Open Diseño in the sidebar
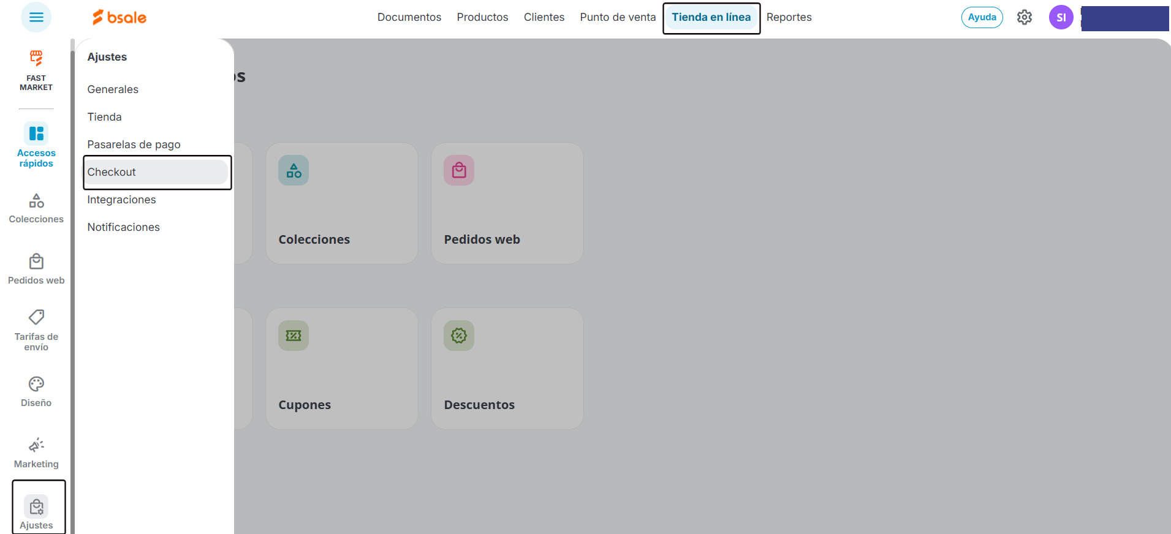This screenshot has height=534, width=1171. point(36,392)
